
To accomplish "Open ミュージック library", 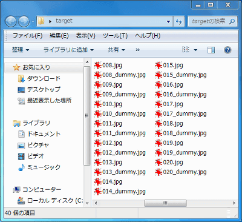I will point(39,167).
